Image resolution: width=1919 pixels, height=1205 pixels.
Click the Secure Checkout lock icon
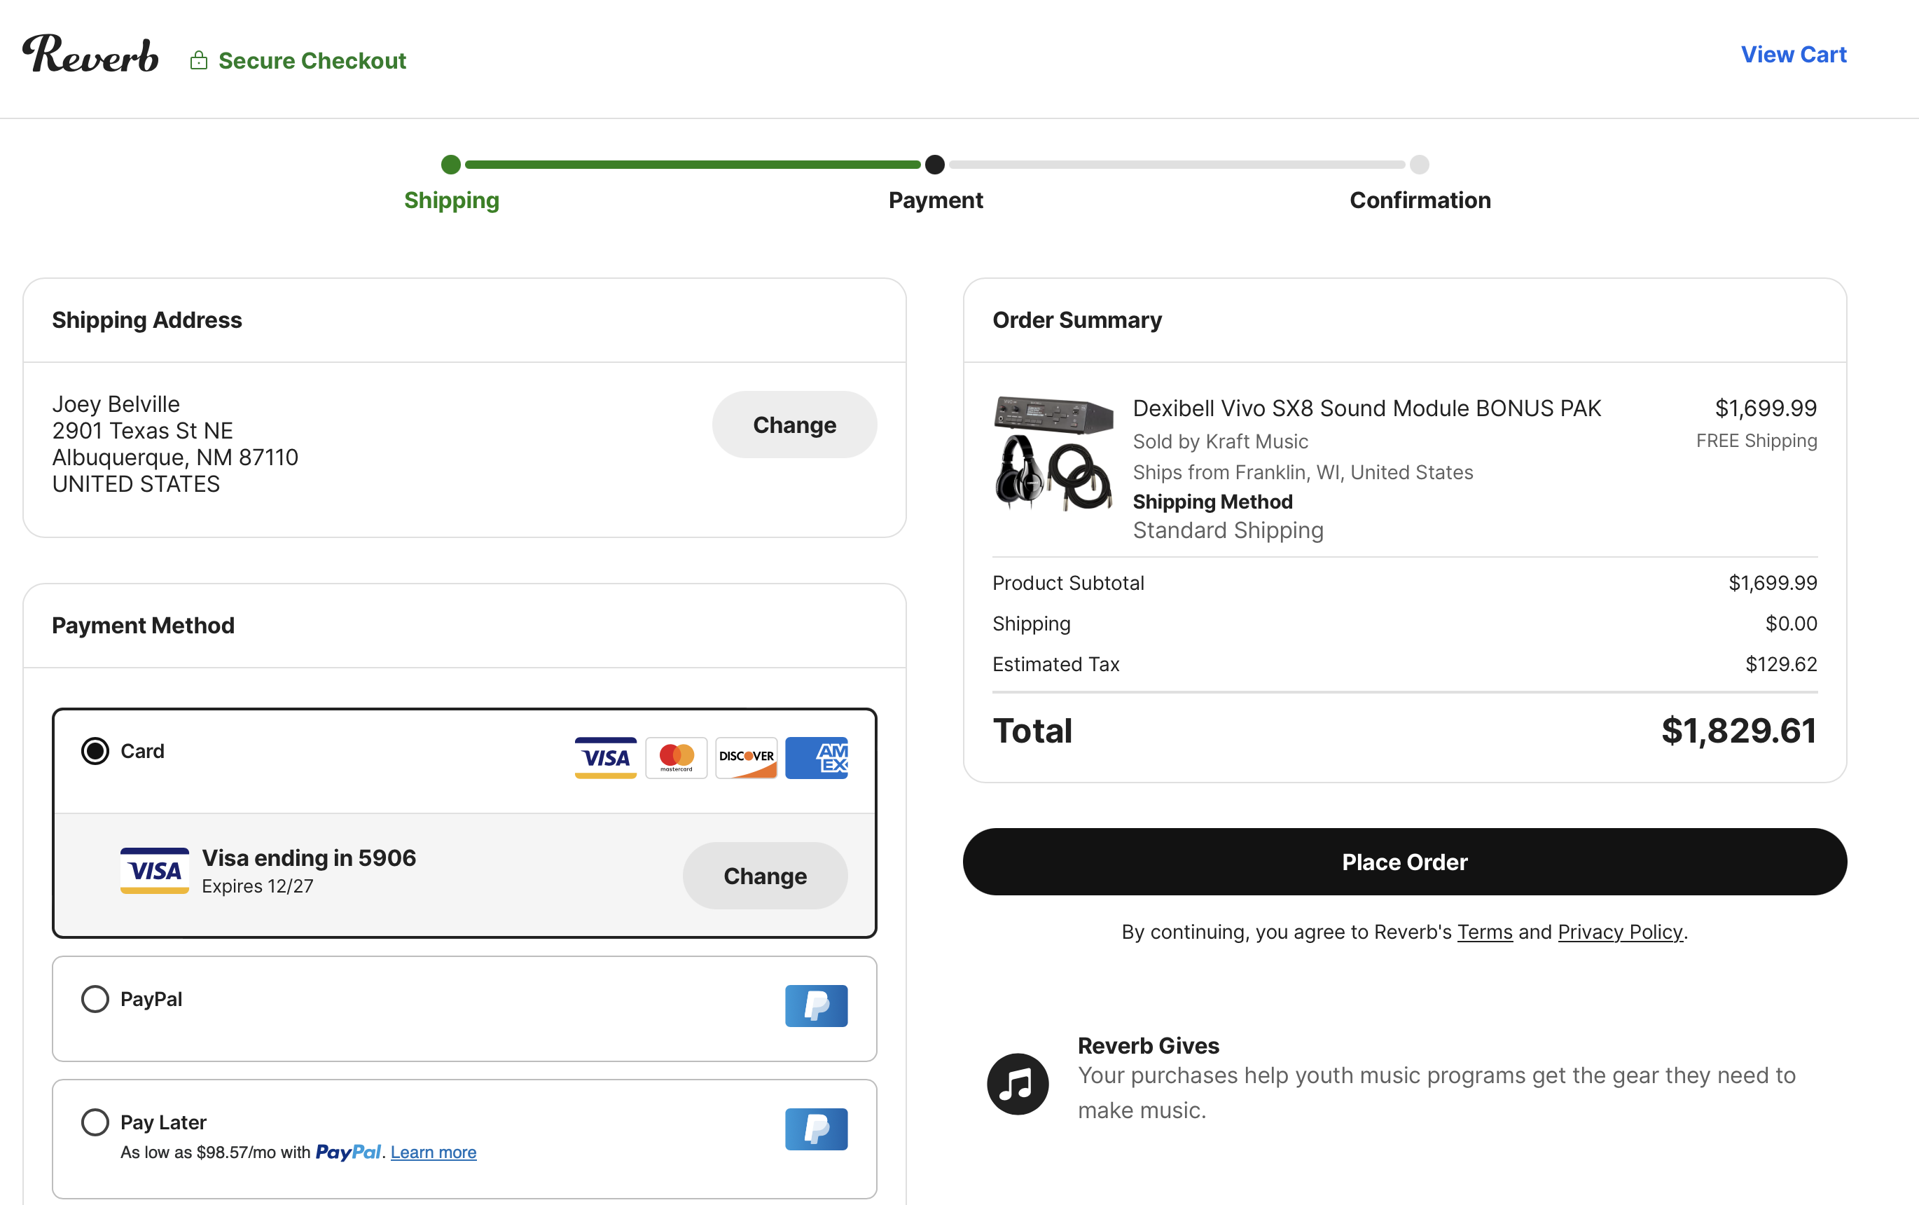click(198, 60)
